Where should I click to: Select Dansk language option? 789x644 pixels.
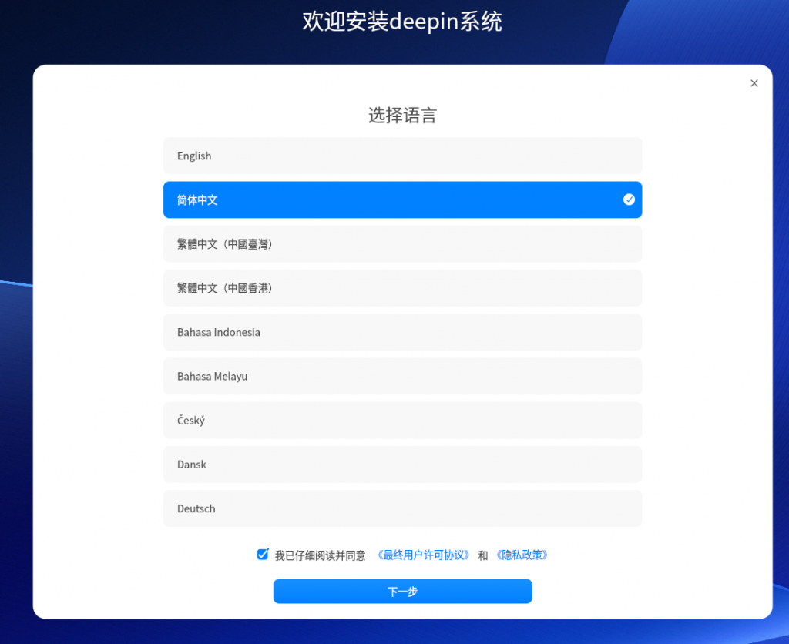(x=402, y=465)
